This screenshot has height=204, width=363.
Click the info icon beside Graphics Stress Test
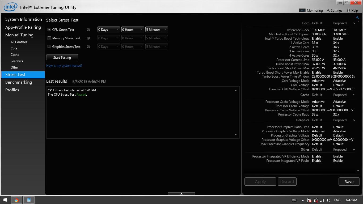coord(88,47)
